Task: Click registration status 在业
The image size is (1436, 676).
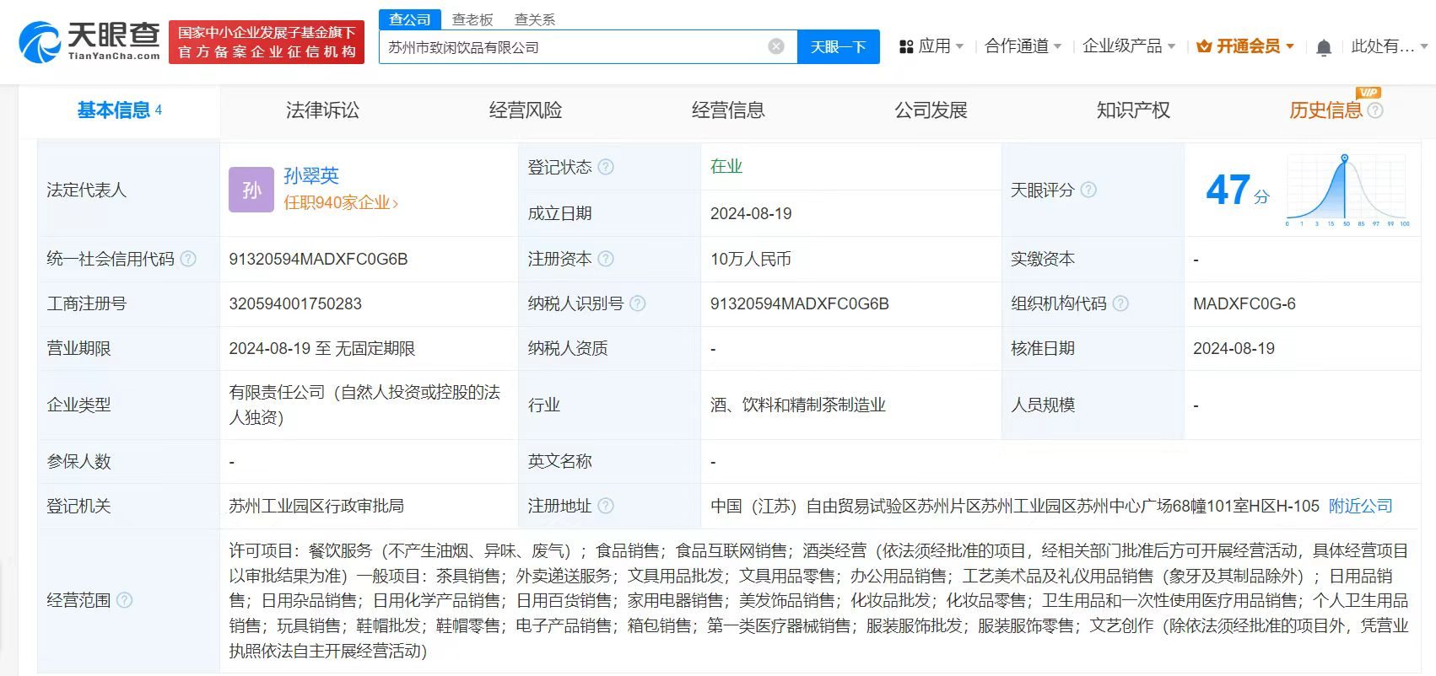Action: click(726, 166)
